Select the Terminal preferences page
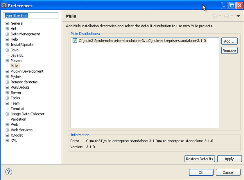This screenshot has width=244, height=180. (17, 108)
